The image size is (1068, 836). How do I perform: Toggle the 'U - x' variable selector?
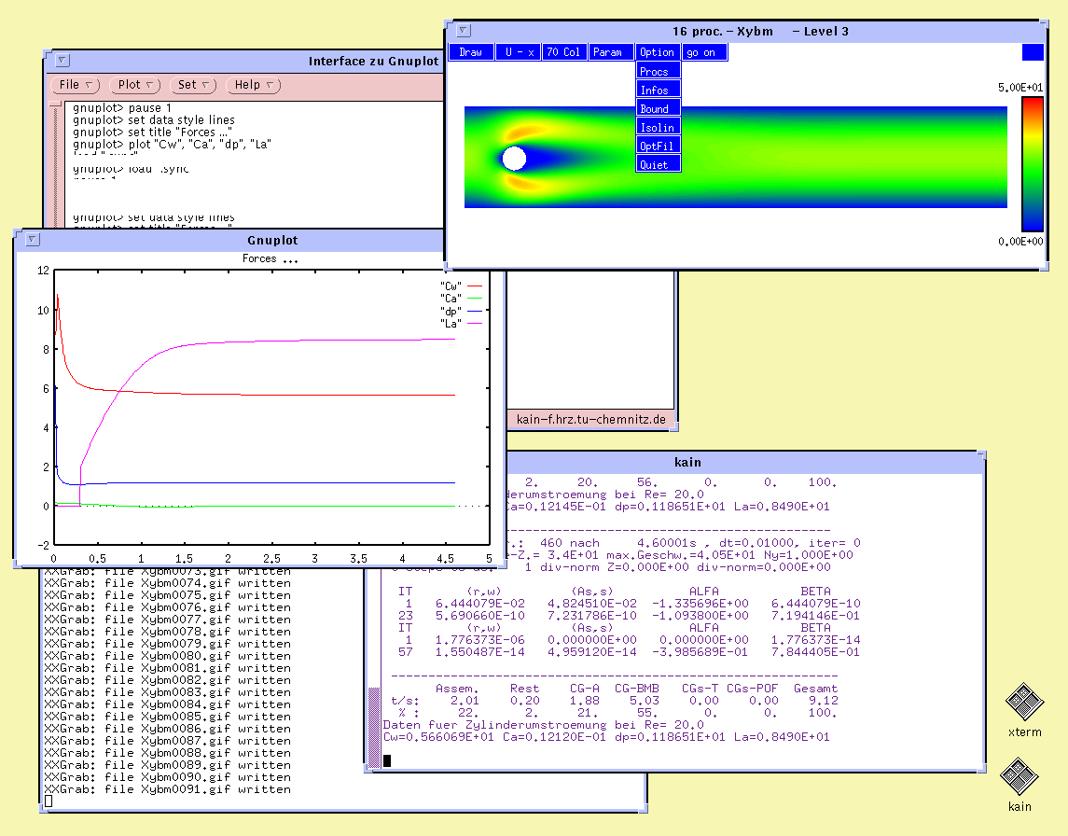coord(518,52)
